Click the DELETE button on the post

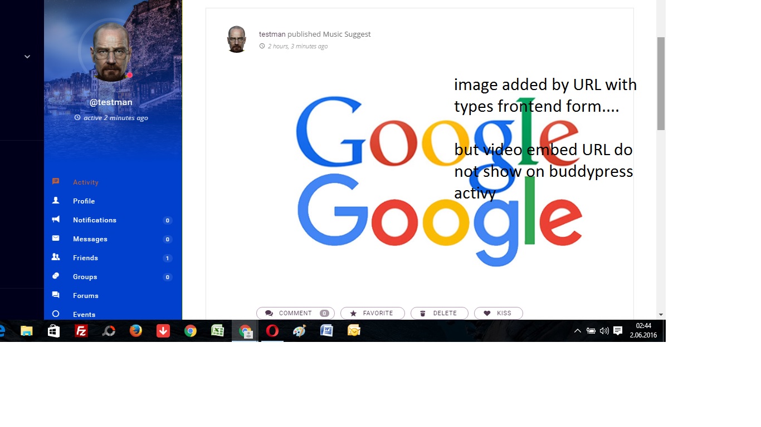point(440,313)
